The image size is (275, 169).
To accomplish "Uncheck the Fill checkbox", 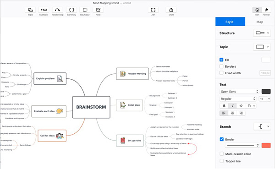I will pyautogui.click(x=221, y=60).
